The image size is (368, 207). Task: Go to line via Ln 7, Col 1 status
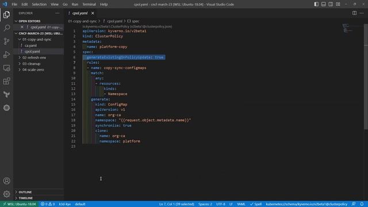click(177, 204)
